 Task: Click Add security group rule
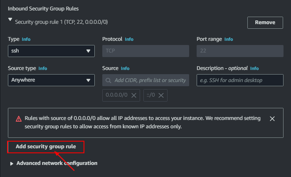point(46,147)
